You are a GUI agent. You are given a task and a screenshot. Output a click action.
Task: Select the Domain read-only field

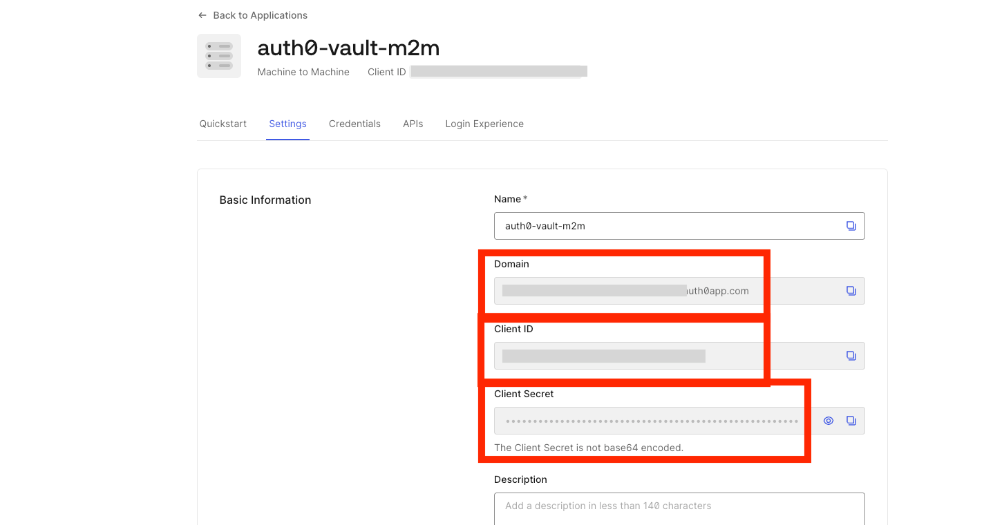pyautogui.click(x=679, y=291)
